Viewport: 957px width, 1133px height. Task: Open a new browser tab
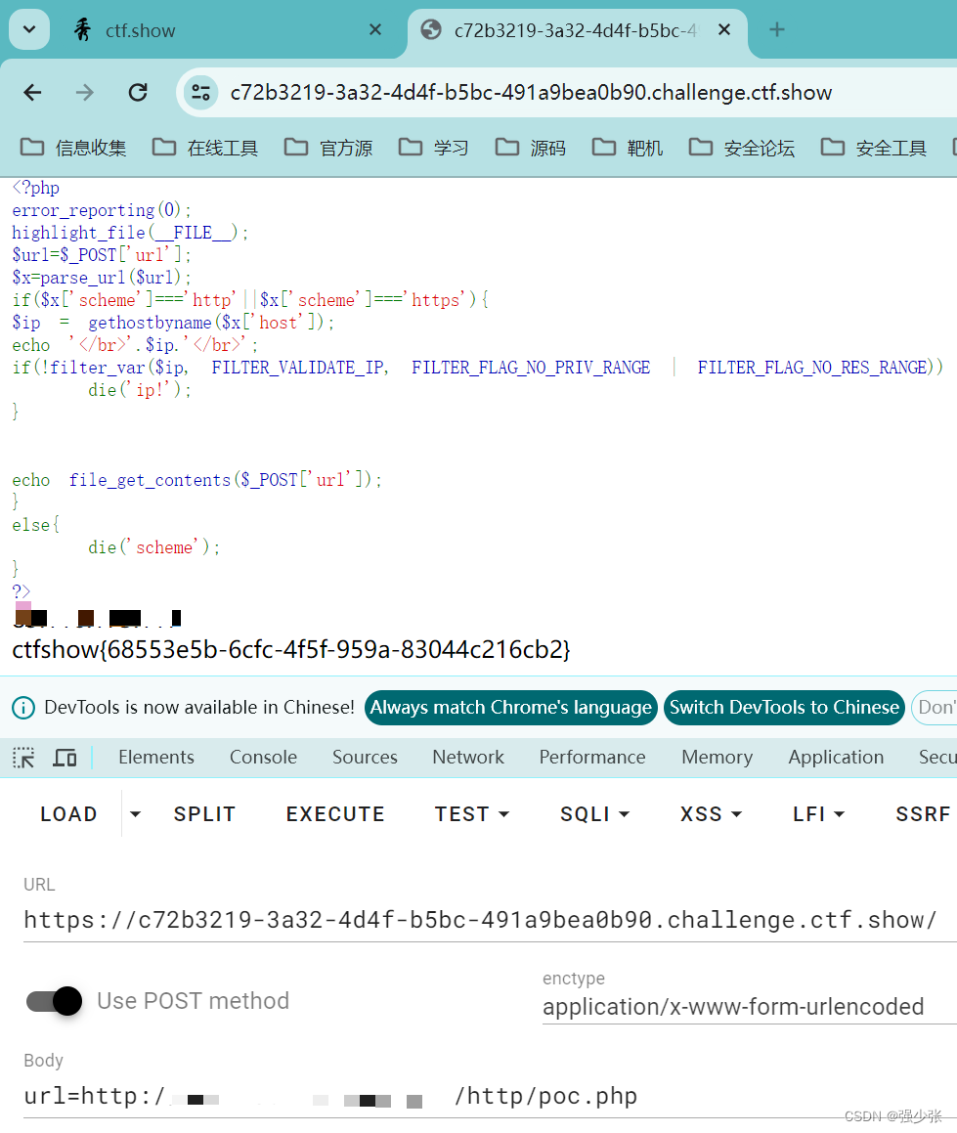coord(777,29)
